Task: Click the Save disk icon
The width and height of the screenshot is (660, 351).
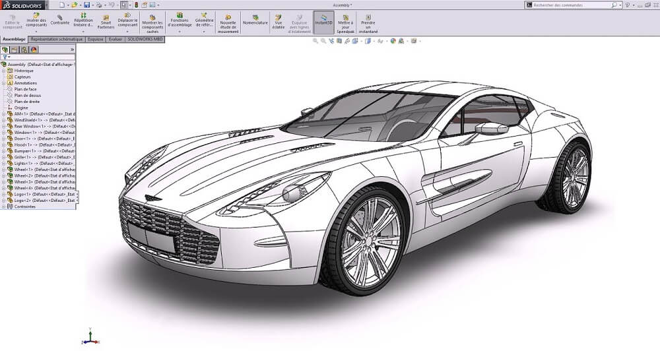Action: (x=86, y=5)
